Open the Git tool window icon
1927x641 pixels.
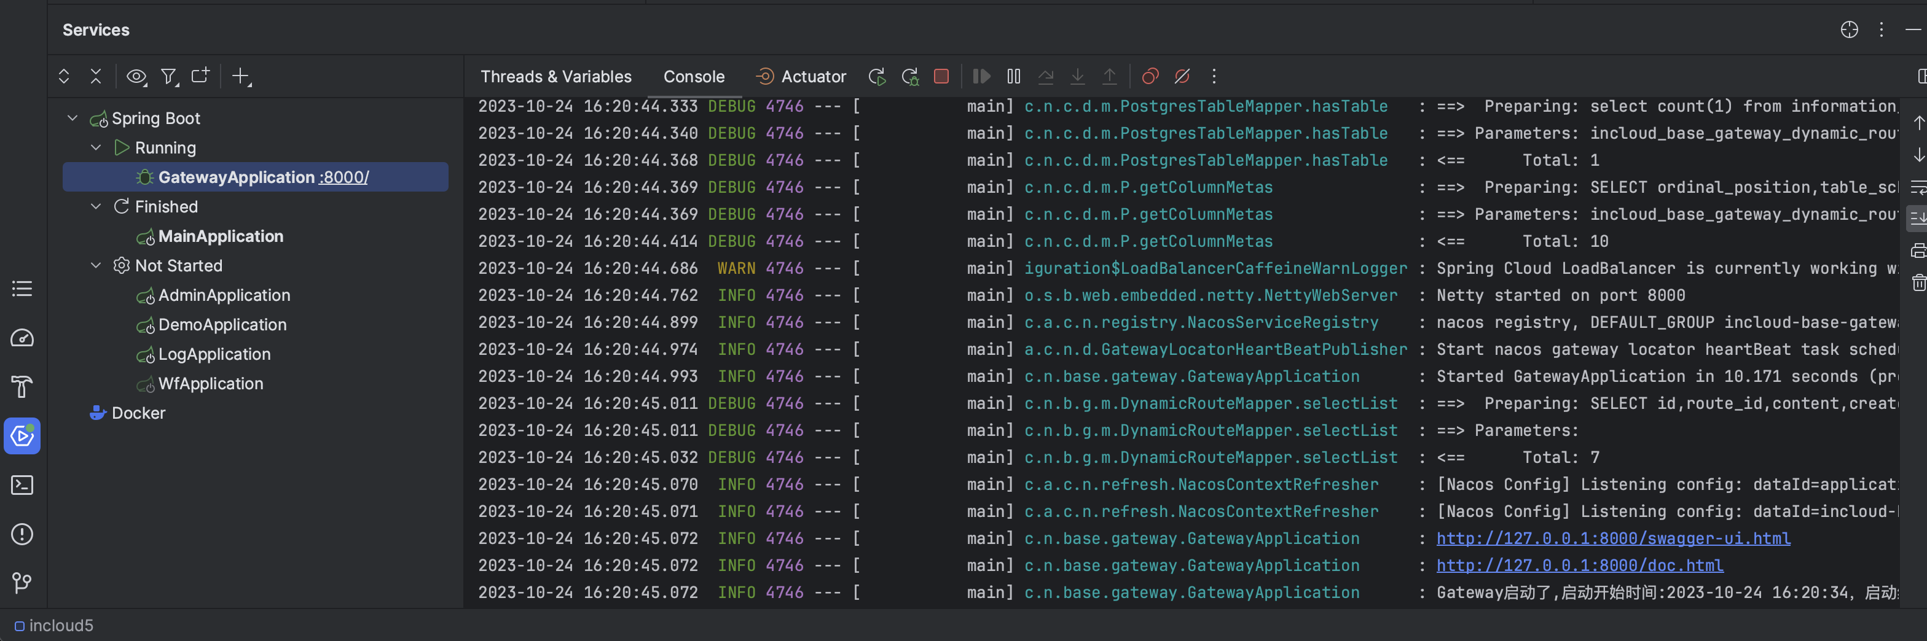click(x=23, y=583)
